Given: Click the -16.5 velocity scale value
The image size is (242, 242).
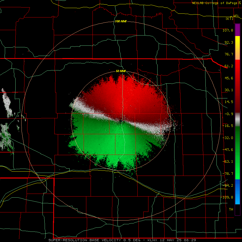Looking at the screenshot, I should pos(228,126).
